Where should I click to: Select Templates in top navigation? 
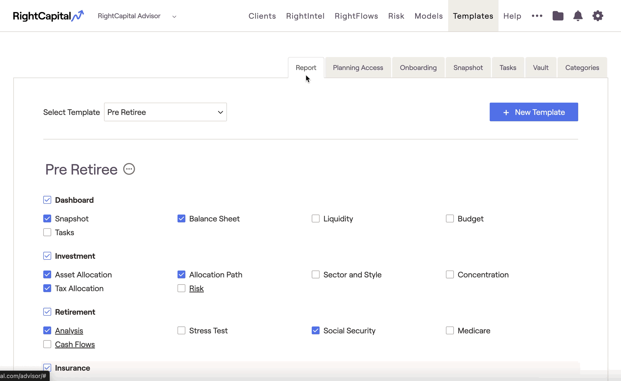click(473, 16)
